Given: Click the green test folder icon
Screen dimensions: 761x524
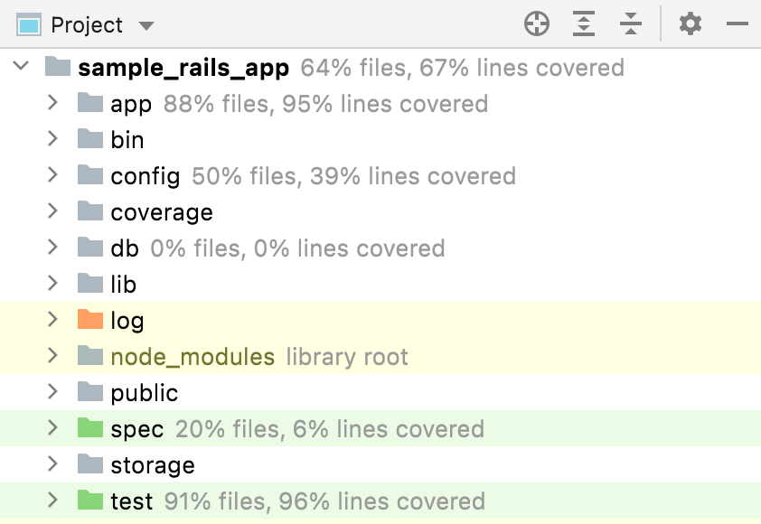Looking at the screenshot, I should tap(90, 501).
